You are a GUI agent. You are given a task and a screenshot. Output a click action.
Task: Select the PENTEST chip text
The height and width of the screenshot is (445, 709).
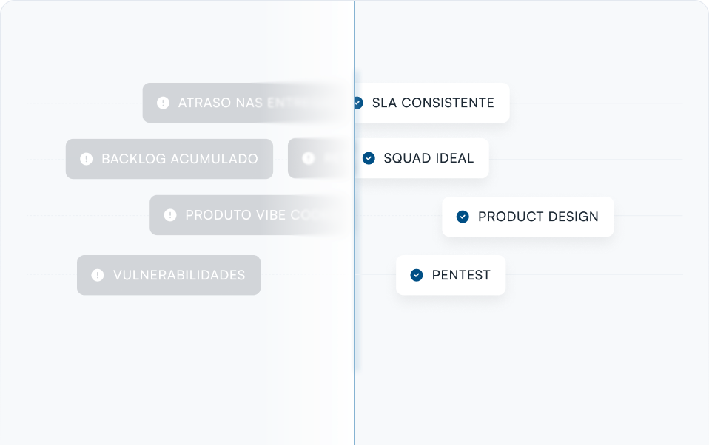[x=461, y=275]
